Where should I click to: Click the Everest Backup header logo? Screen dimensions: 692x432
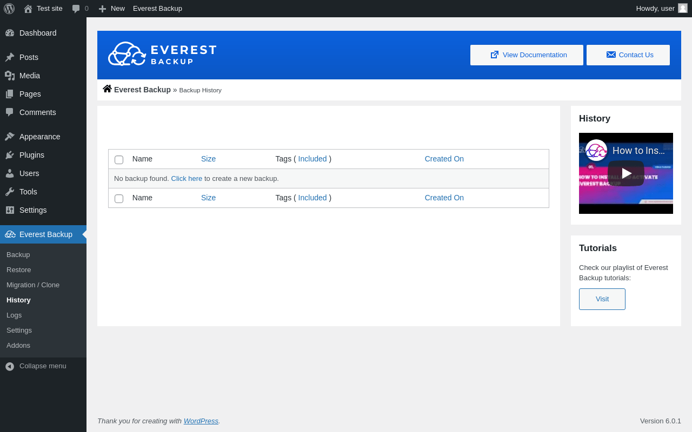click(x=162, y=55)
